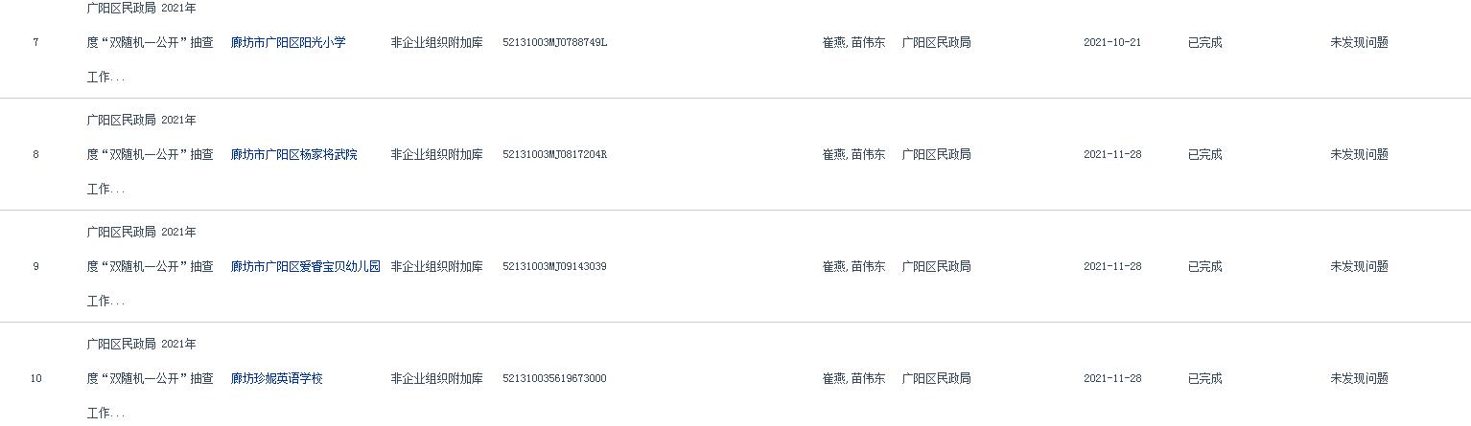Open the 廊坊珍妮英语学校 link
Viewport: 1471px width, 426px height.
pos(276,378)
